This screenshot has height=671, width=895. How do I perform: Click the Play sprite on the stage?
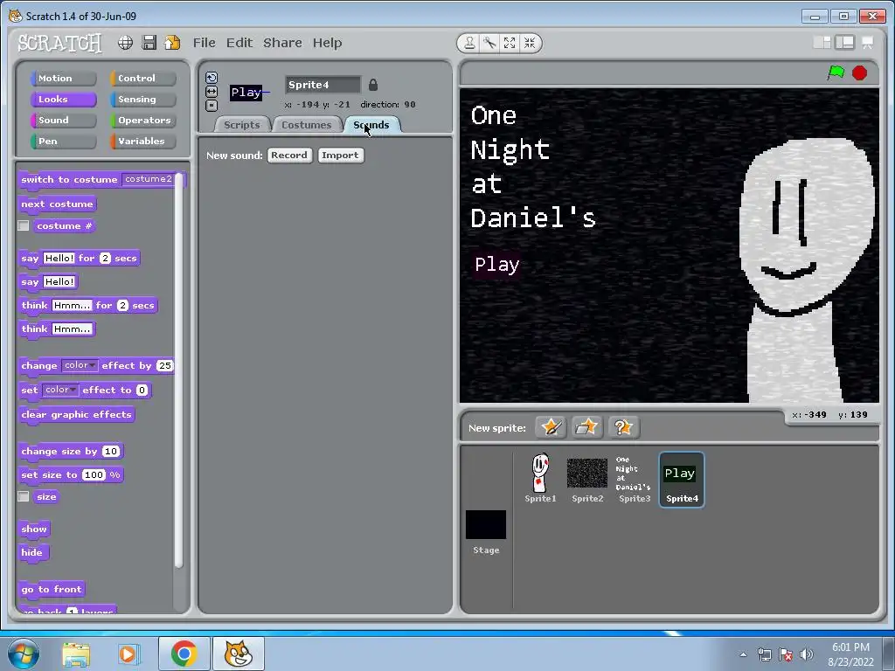point(497,265)
